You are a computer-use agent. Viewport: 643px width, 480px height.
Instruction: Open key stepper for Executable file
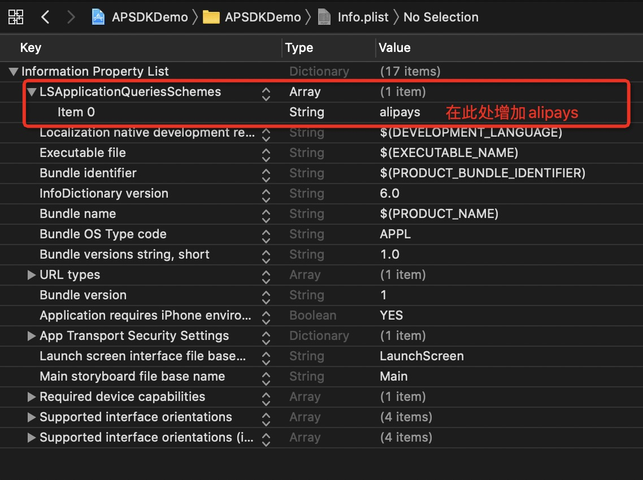click(266, 155)
